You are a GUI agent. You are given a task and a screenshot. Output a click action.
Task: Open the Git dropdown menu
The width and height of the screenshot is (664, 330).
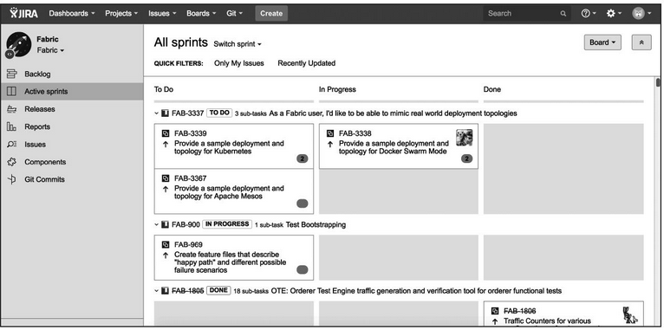tap(235, 13)
